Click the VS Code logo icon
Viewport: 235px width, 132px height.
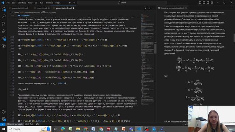[3, 3]
